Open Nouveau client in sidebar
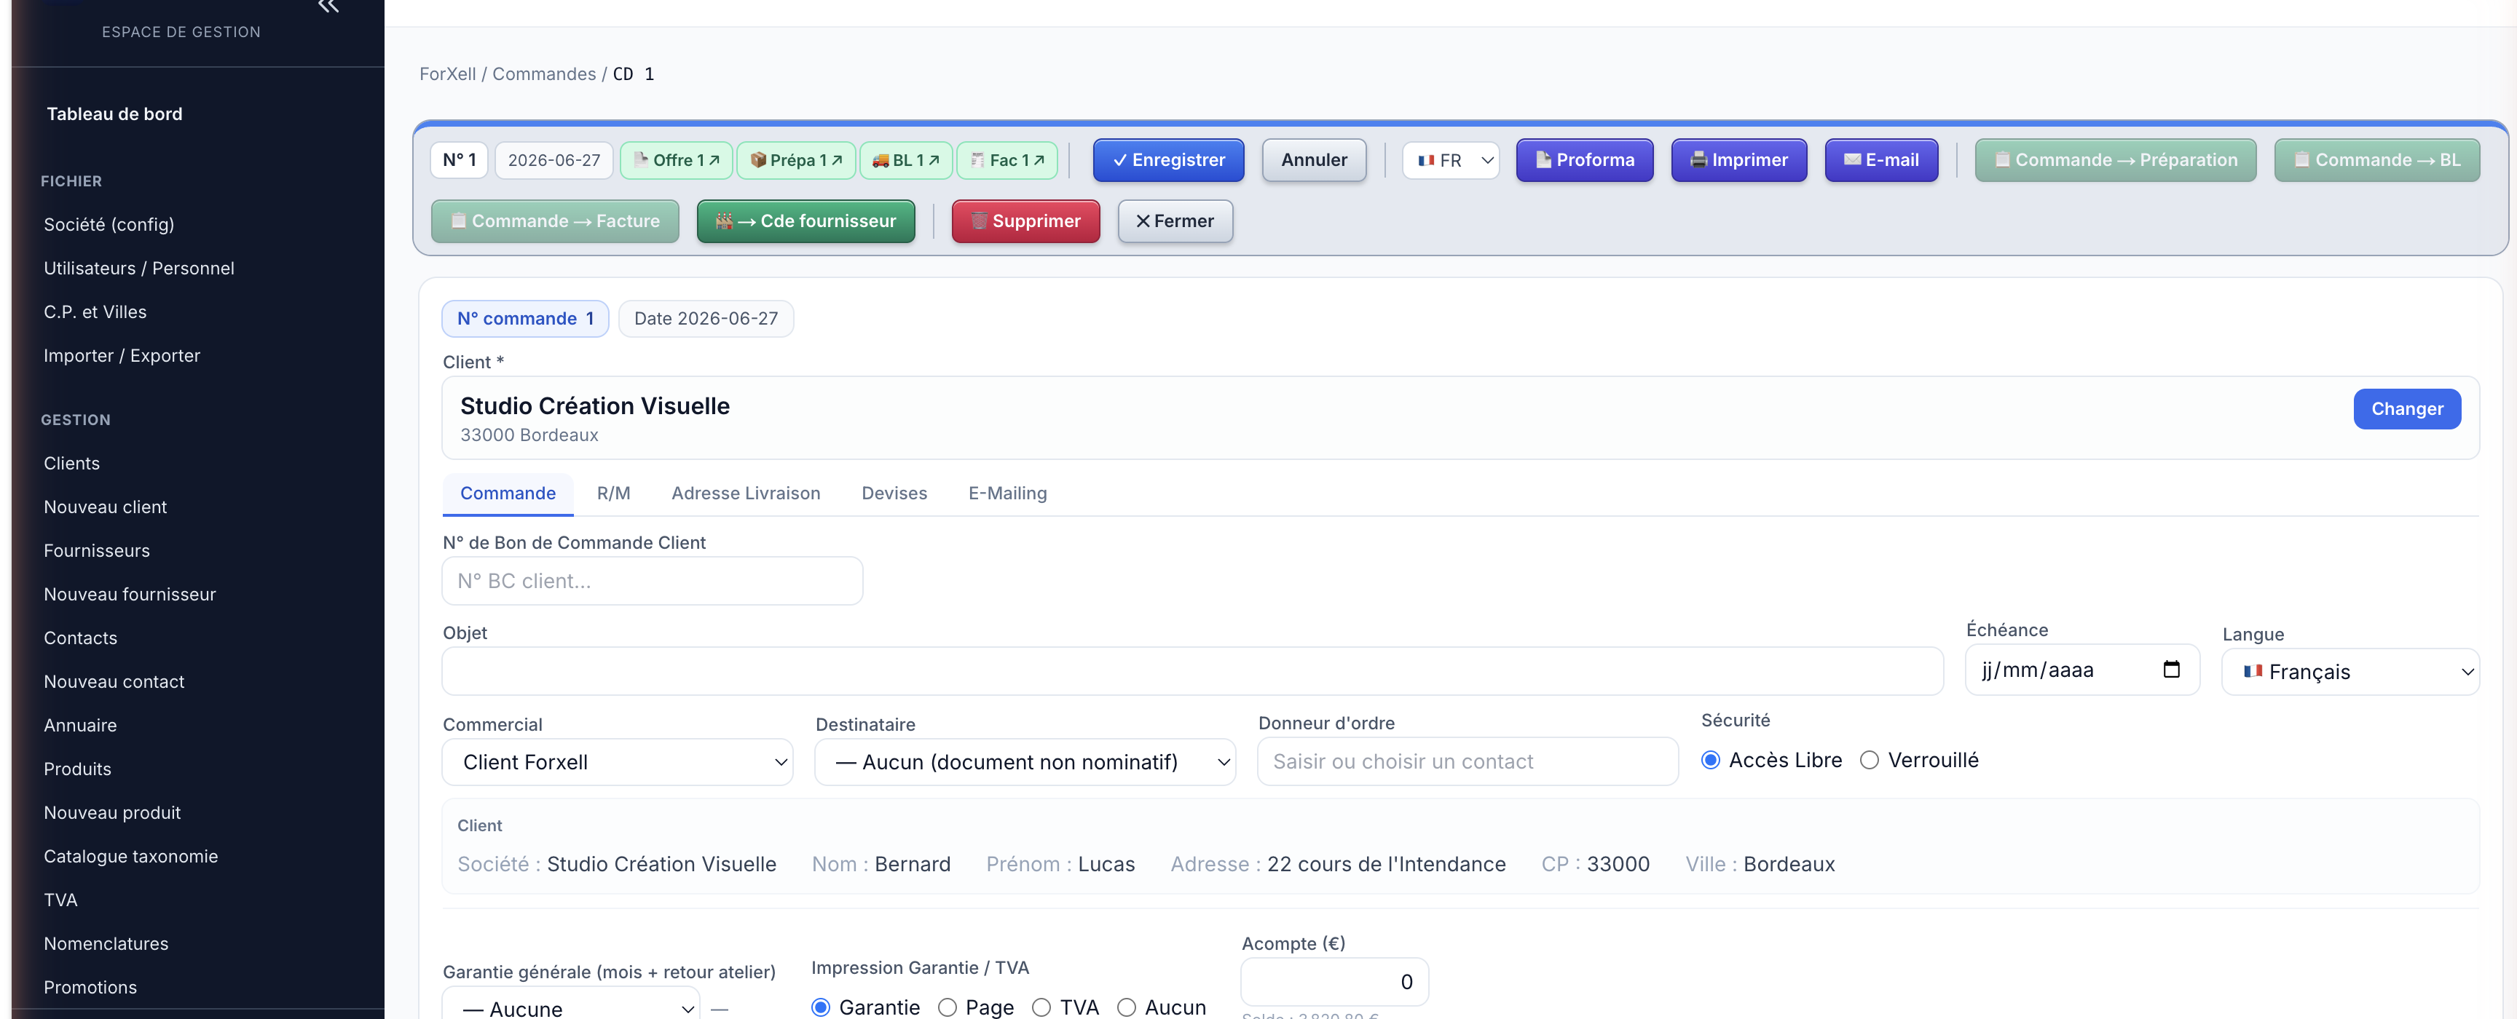Image resolution: width=2517 pixels, height=1019 pixels. 105,507
